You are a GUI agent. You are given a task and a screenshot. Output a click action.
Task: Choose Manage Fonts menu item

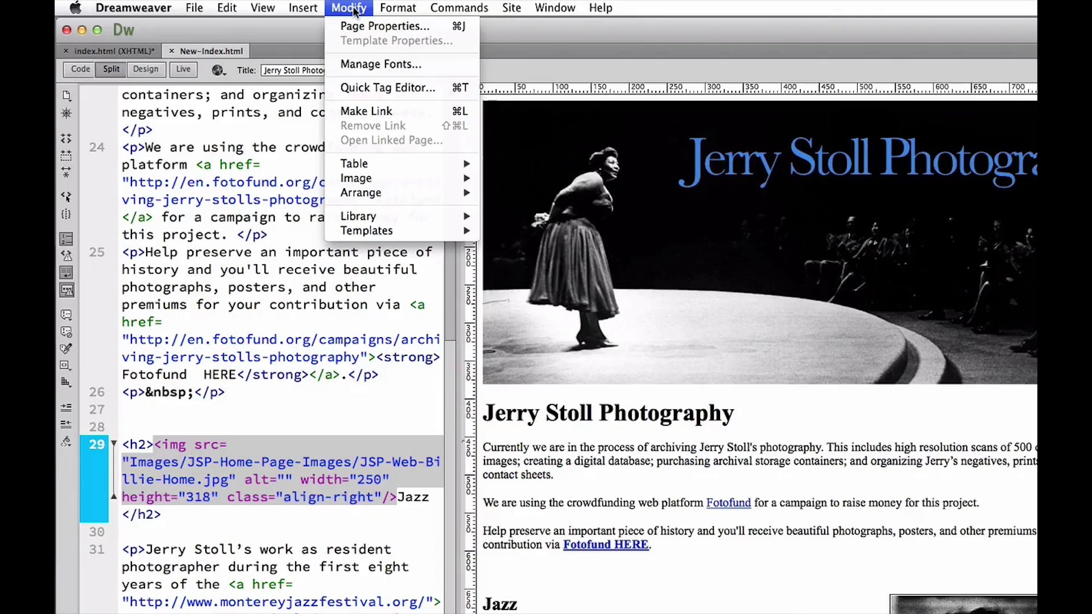coord(402,64)
